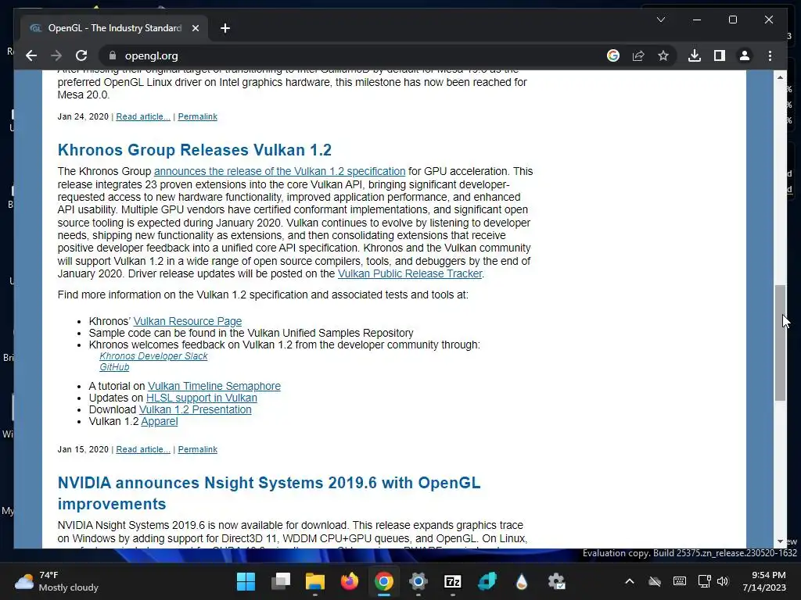This screenshot has width=801, height=600.
Task: Open the Chrome profile icon
Action: point(745,55)
